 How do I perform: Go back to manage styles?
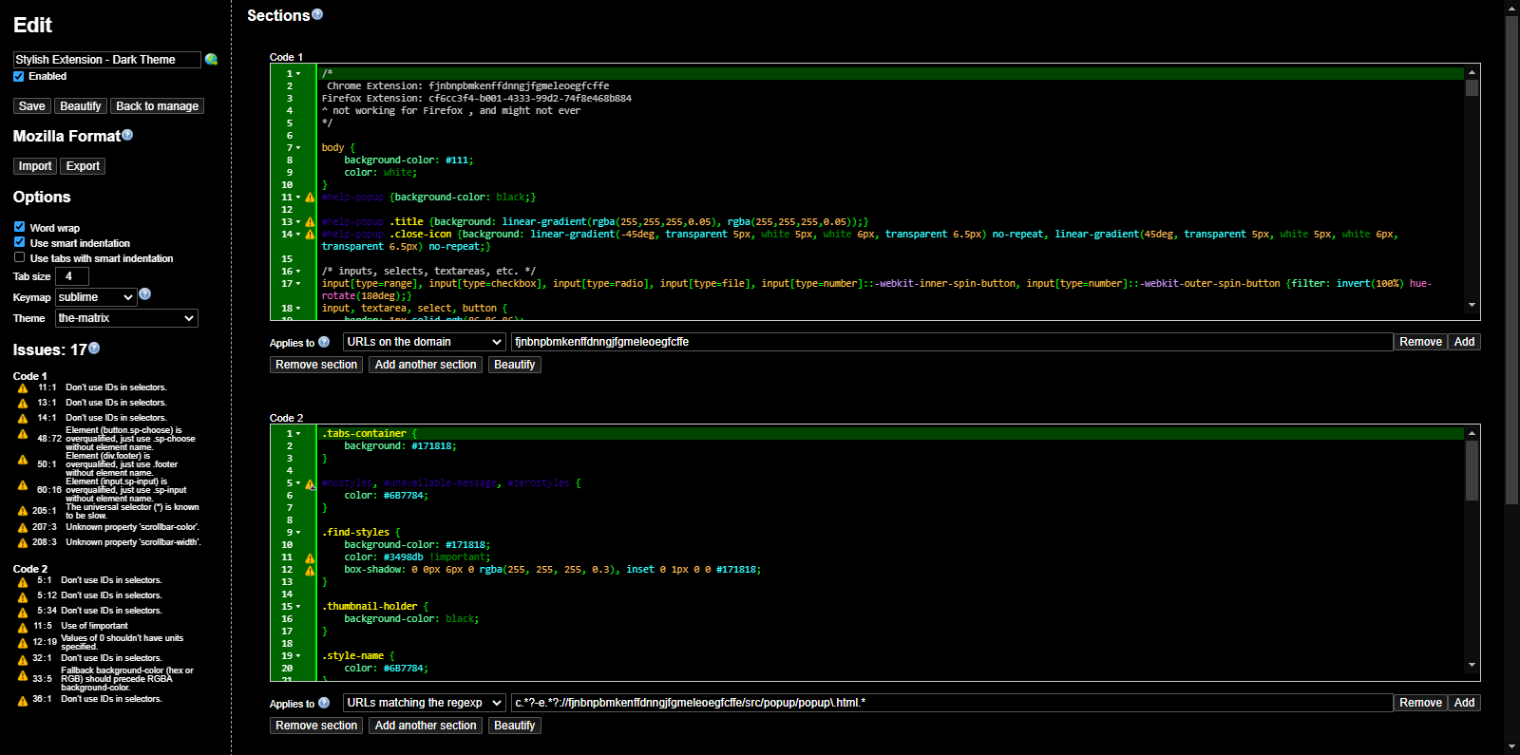point(157,106)
